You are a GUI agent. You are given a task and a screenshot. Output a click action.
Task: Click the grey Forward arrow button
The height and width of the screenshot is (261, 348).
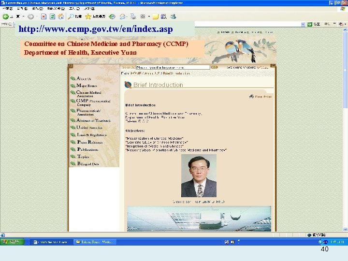30,16
